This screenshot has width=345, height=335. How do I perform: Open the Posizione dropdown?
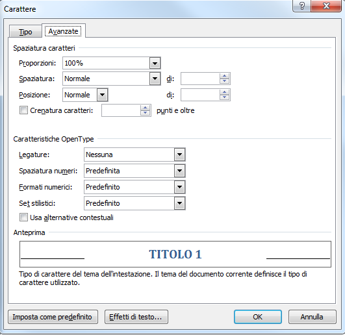click(102, 95)
